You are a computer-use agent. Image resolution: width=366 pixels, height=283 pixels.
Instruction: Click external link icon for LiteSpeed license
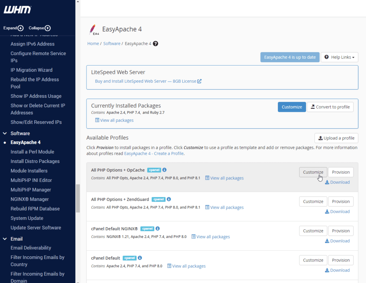pos(199,81)
